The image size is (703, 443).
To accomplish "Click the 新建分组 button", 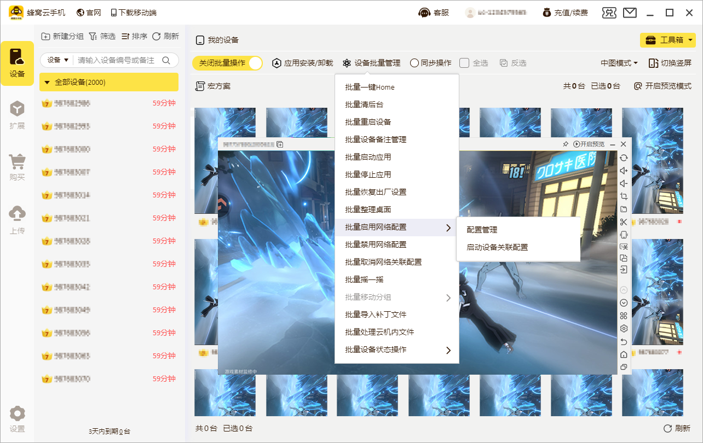I will (62, 36).
